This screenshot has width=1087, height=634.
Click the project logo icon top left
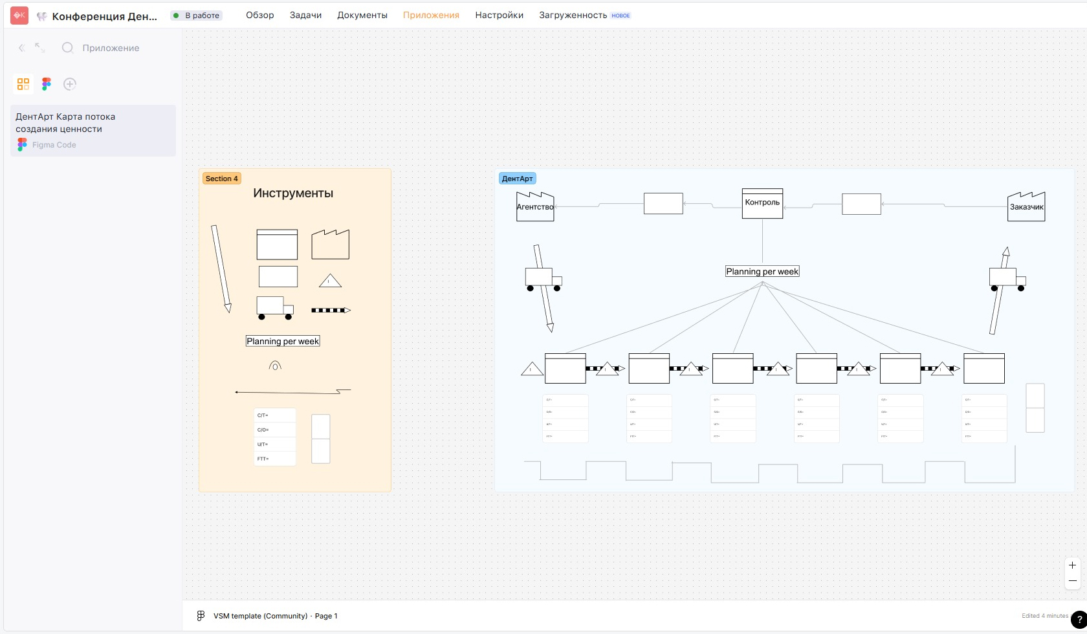pos(19,16)
